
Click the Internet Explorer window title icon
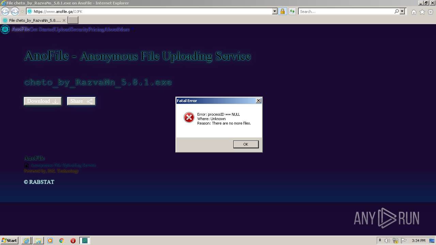tap(3, 3)
